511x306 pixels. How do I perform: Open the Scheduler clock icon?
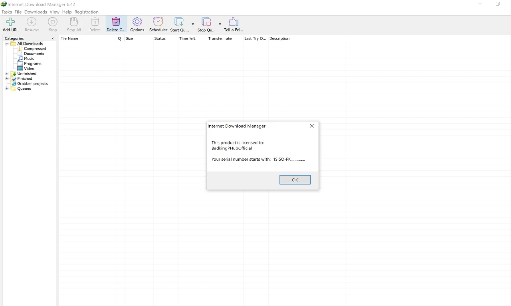pyautogui.click(x=158, y=22)
